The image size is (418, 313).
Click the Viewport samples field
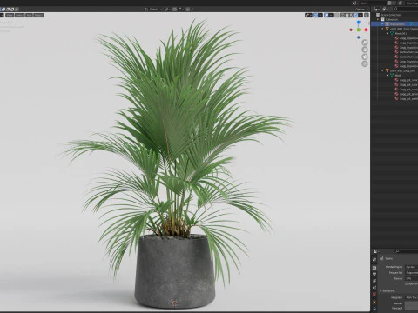pos(411,308)
